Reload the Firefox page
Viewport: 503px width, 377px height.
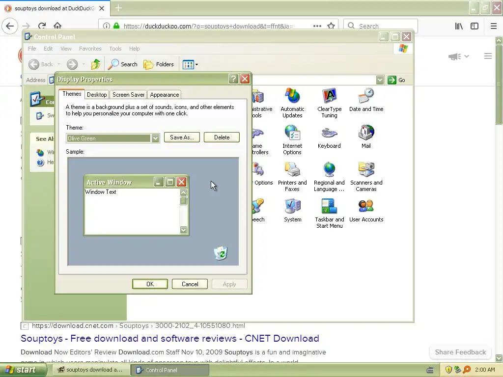(x=42, y=26)
